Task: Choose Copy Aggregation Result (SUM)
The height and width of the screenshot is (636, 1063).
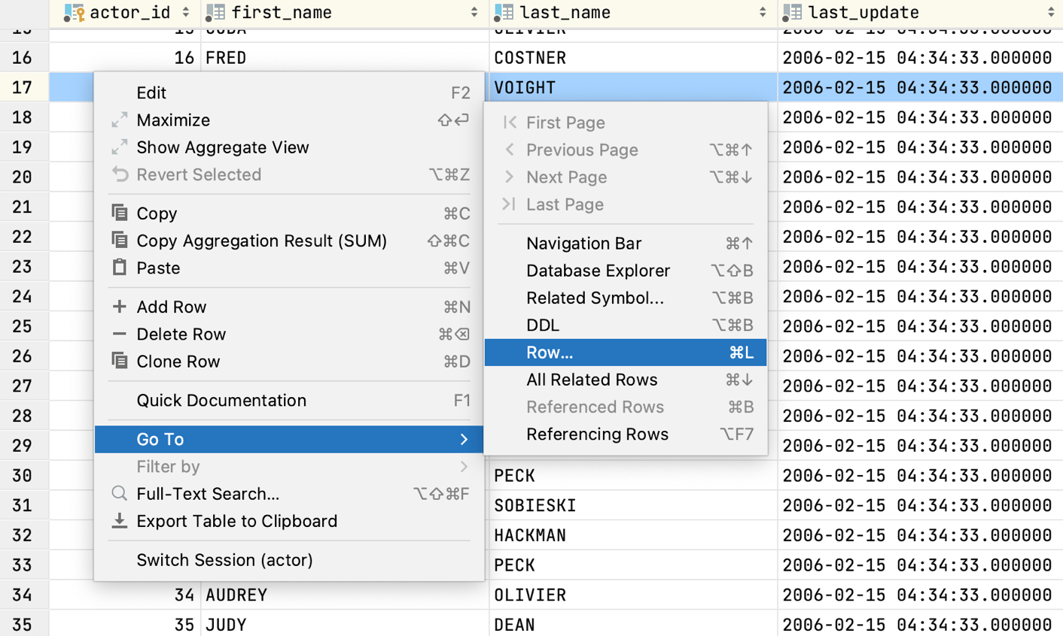Action: pos(289,241)
